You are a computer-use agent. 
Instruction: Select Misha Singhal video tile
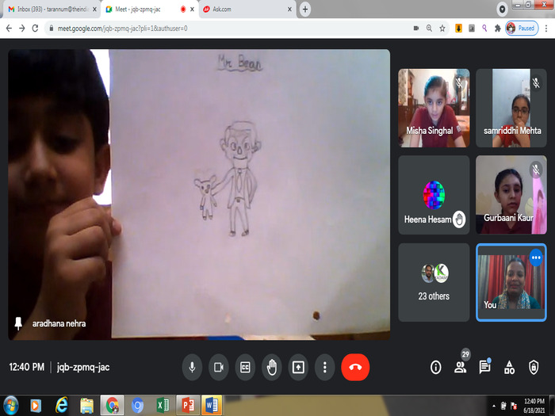click(434, 108)
